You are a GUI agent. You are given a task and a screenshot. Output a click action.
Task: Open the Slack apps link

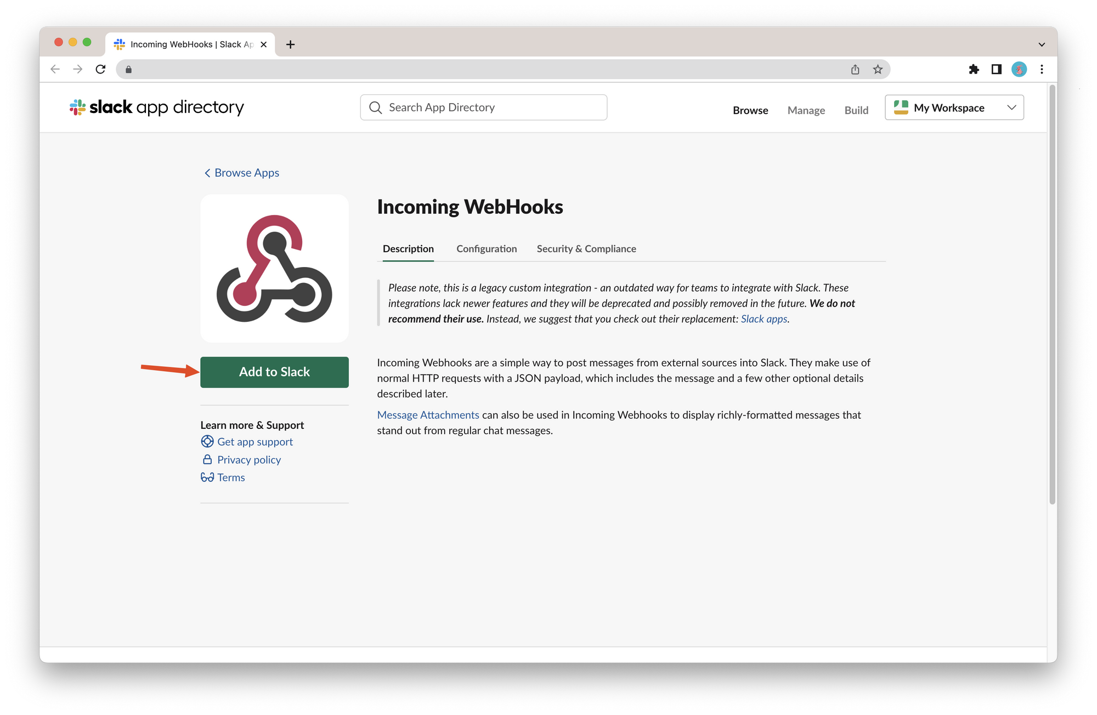[x=764, y=319]
